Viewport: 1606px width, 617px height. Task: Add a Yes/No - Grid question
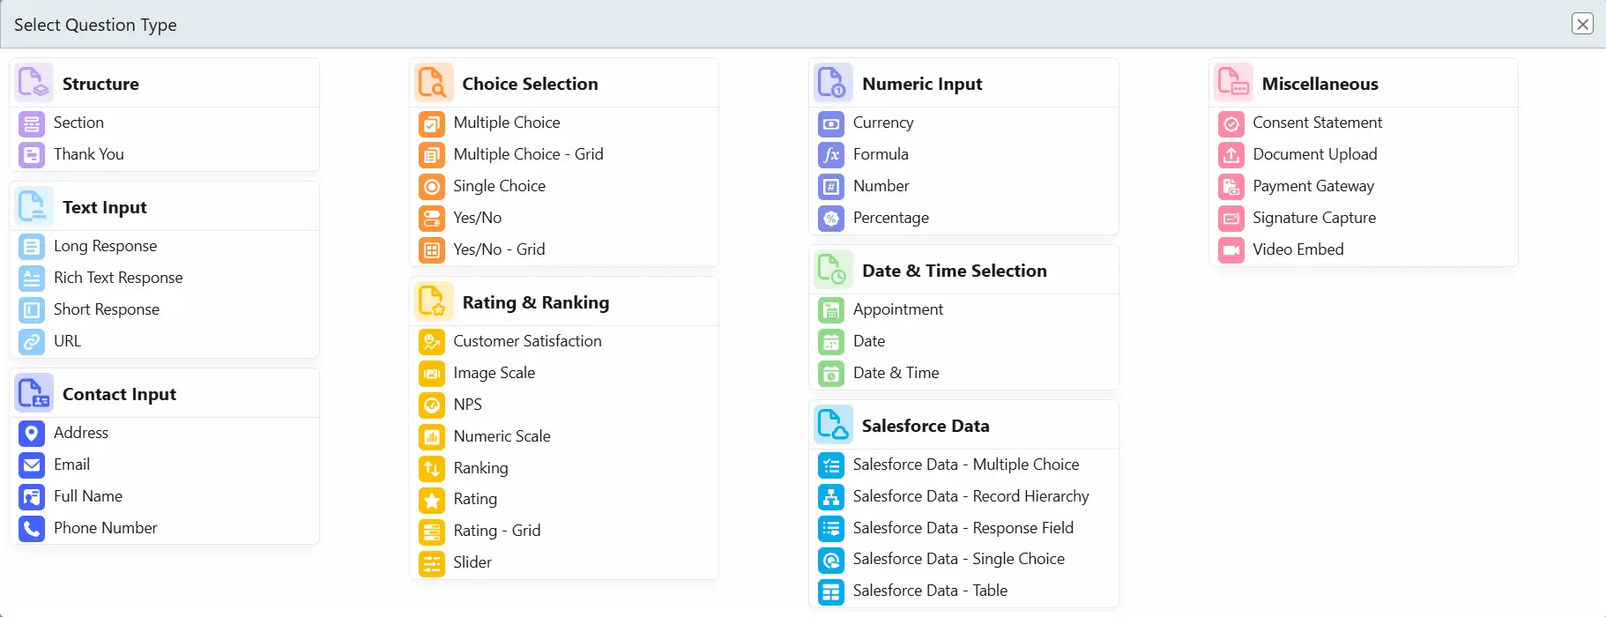[x=499, y=249]
